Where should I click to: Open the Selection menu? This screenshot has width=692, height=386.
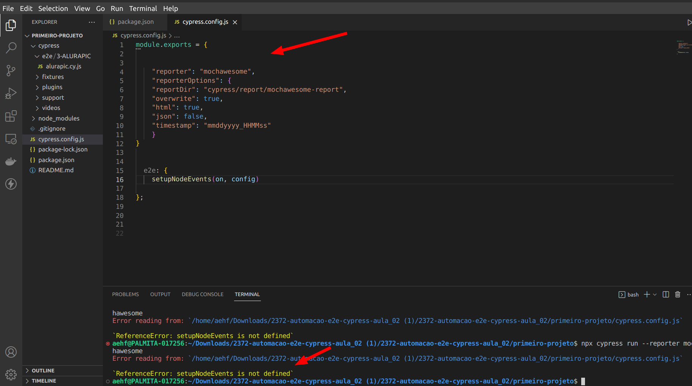tap(53, 8)
